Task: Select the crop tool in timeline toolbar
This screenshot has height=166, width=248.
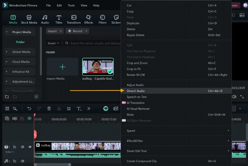Action: (69, 108)
